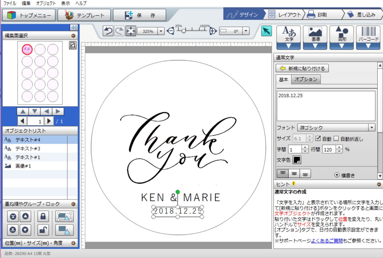Click the テンプレート button
Viewport: 383px width, 258px height.
click(84, 15)
